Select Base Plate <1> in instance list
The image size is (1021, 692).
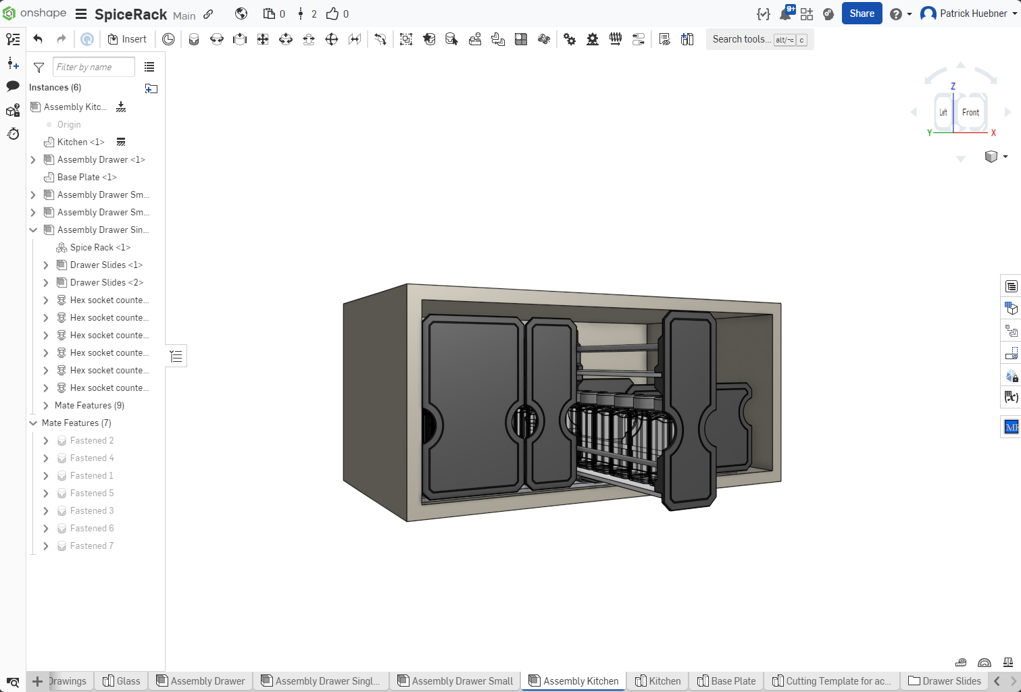coord(86,178)
